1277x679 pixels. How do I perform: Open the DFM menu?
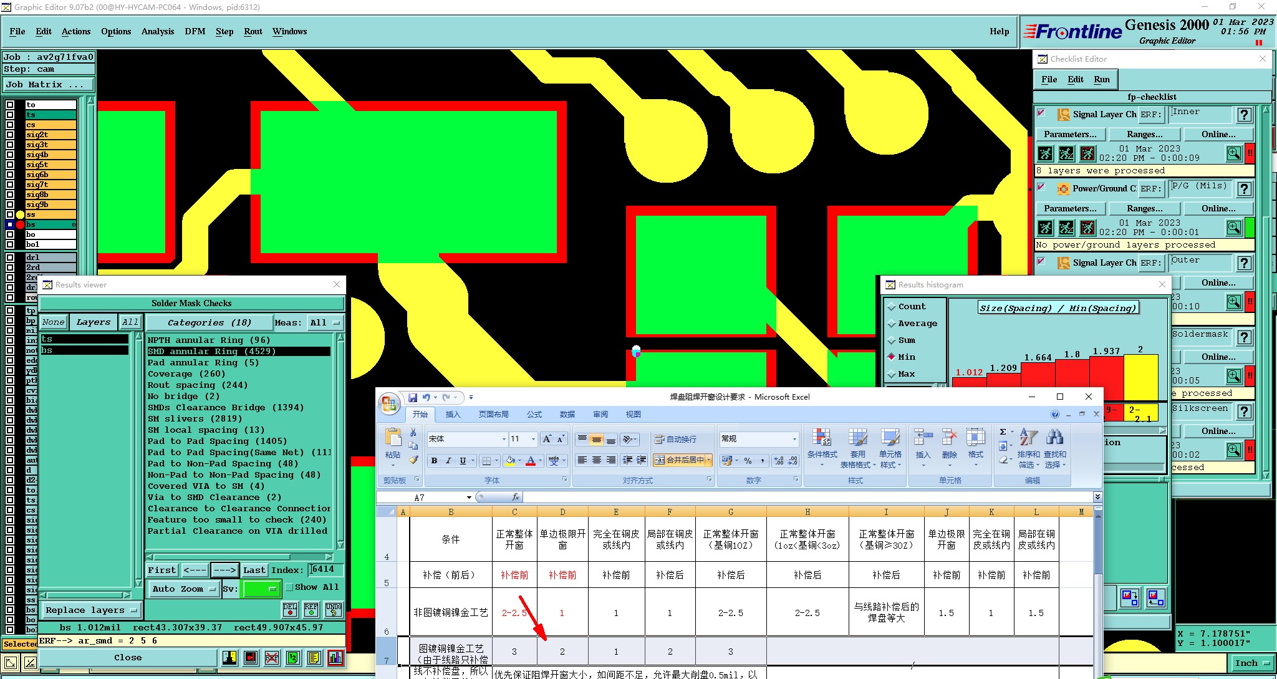(195, 31)
